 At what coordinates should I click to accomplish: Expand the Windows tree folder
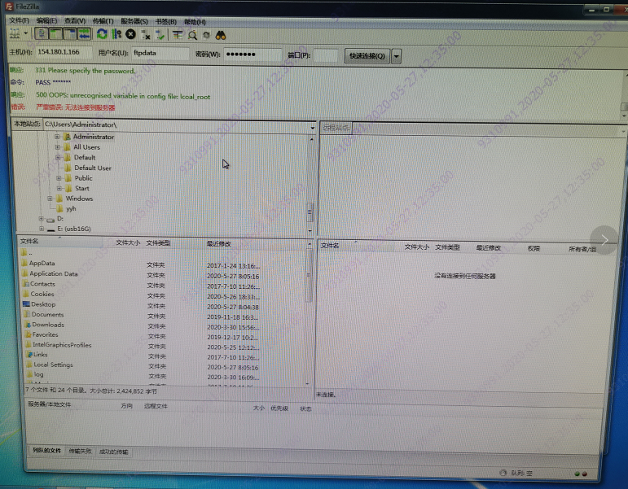tap(50, 199)
